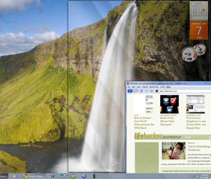The height and width of the screenshot is (179, 211).
Task: Click the green paint bucket taskbar icon
Action: point(73,176)
